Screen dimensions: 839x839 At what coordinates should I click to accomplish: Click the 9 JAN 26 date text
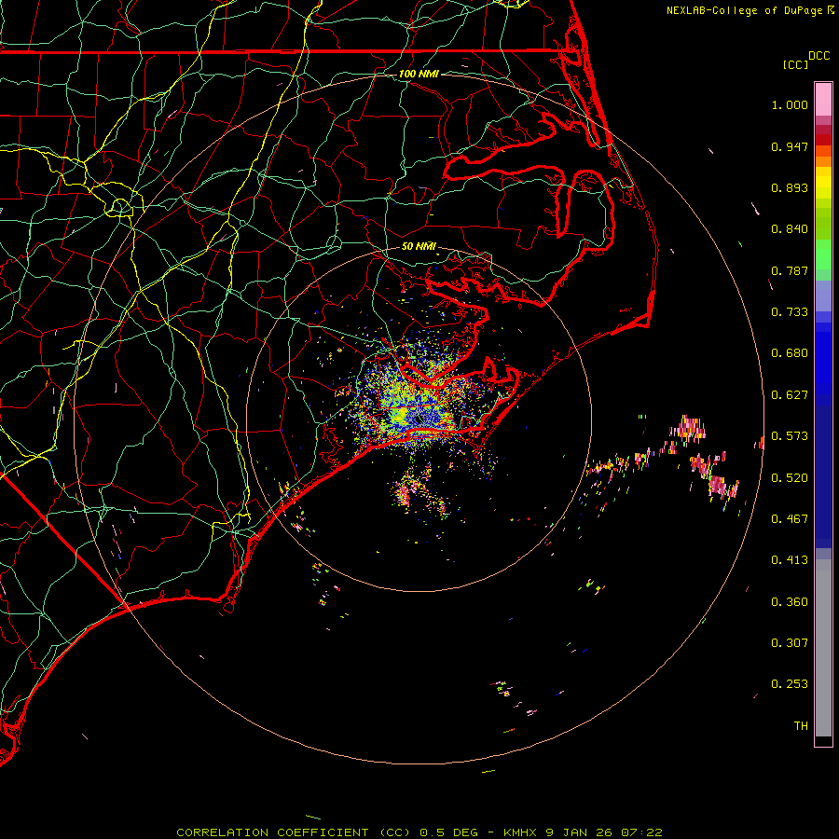(580, 832)
